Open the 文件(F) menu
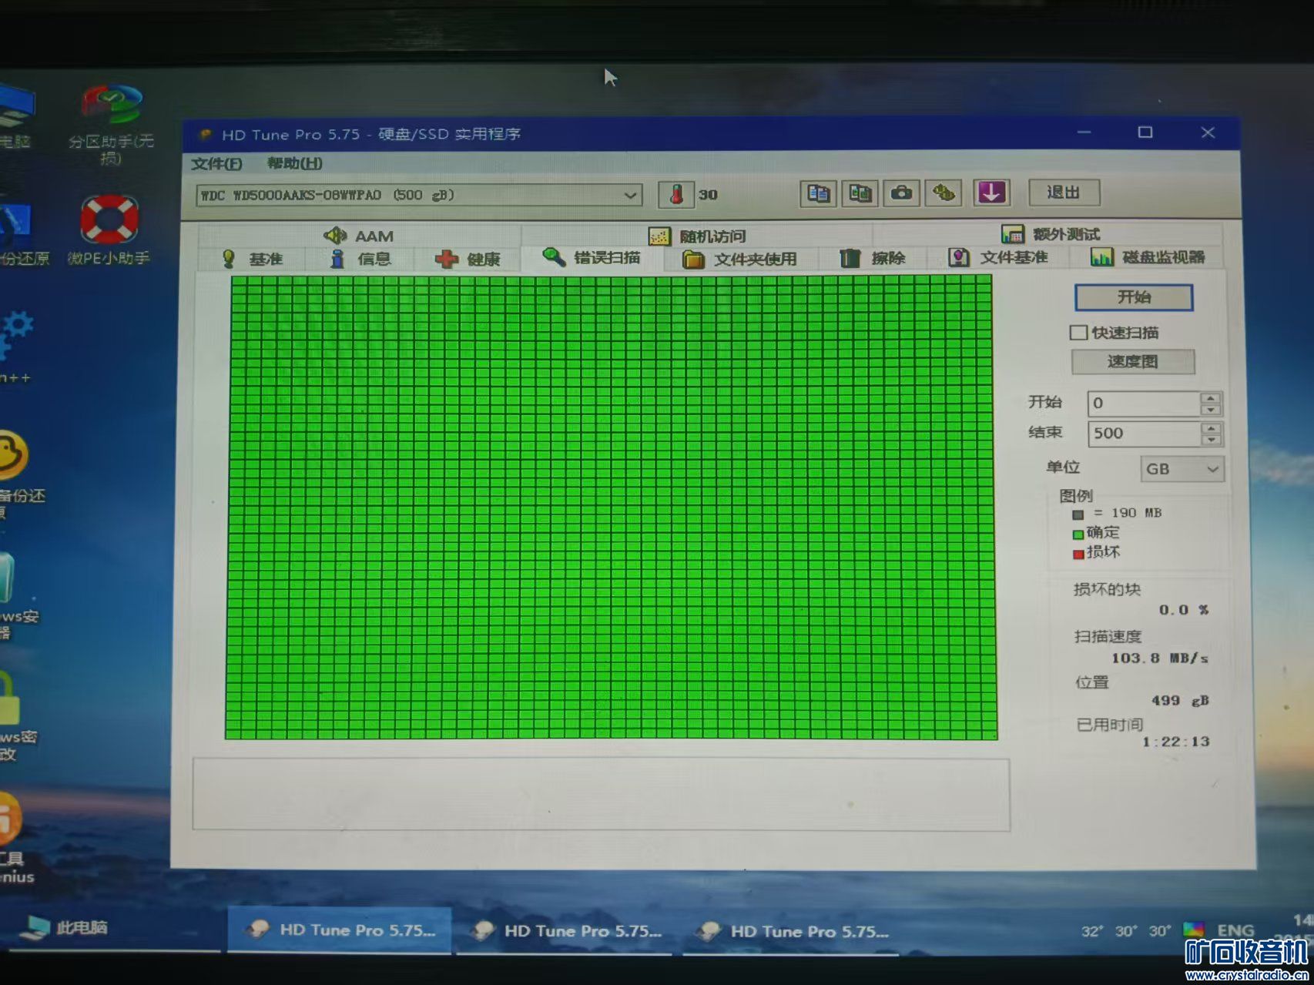1314x985 pixels. (x=216, y=164)
